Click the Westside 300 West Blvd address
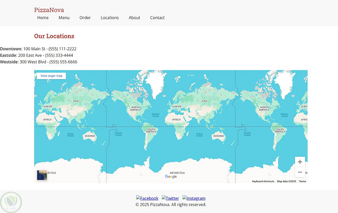This screenshot has width=338, height=213. [x=39, y=62]
